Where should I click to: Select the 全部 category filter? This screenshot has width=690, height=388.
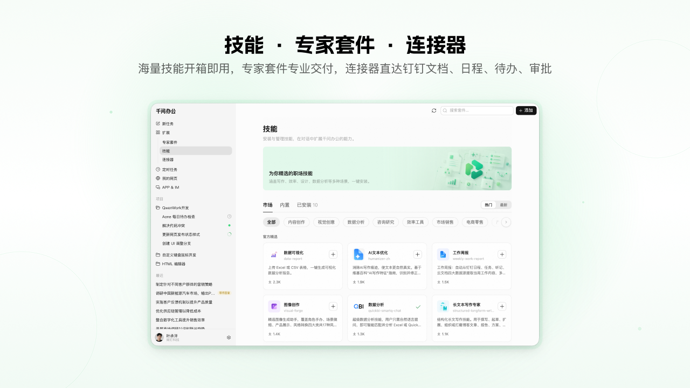click(271, 222)
